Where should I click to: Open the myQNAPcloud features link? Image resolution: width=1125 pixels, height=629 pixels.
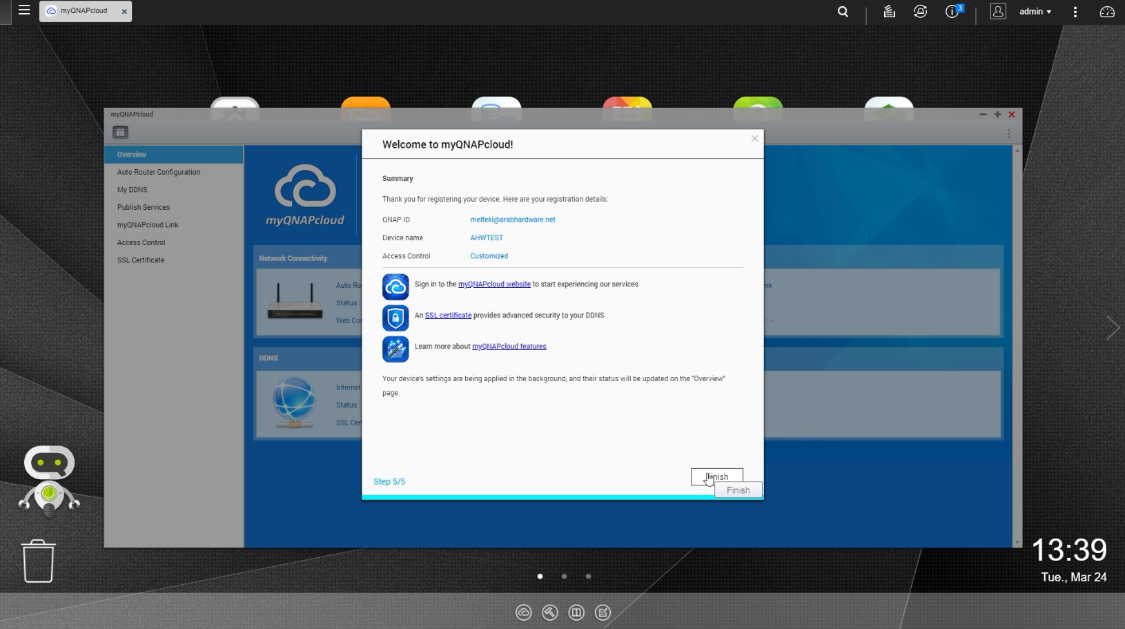point(509,347)
